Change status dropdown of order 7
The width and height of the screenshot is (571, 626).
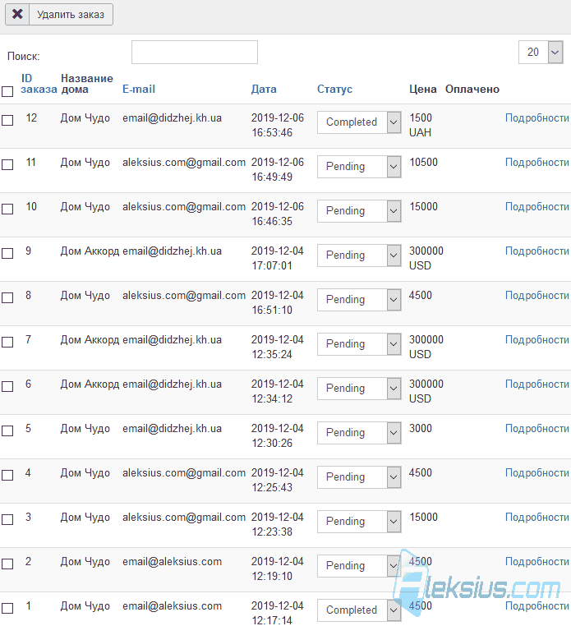[x=359, y=343]
